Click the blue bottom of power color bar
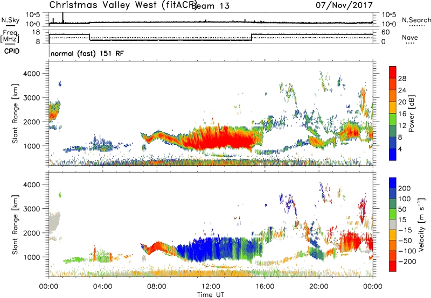The image size is (431, 298). pos(393,154)
